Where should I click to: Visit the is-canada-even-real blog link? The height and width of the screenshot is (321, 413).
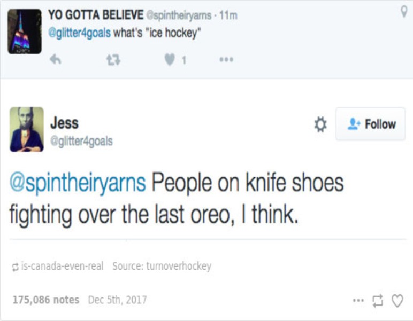(x=62, y=265)
